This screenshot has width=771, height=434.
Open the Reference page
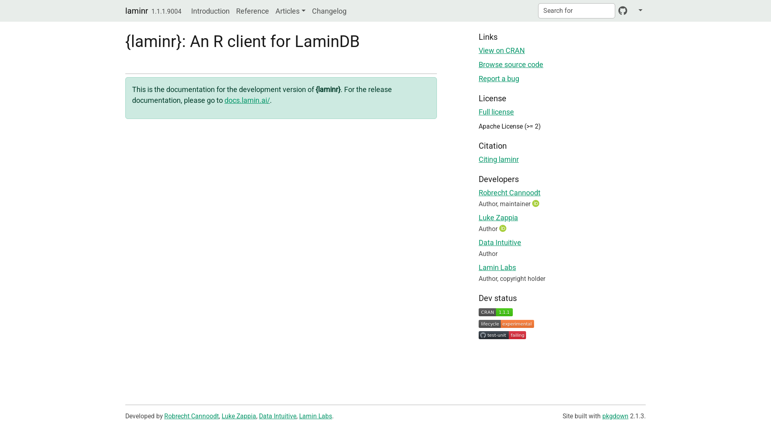[253, 11]
